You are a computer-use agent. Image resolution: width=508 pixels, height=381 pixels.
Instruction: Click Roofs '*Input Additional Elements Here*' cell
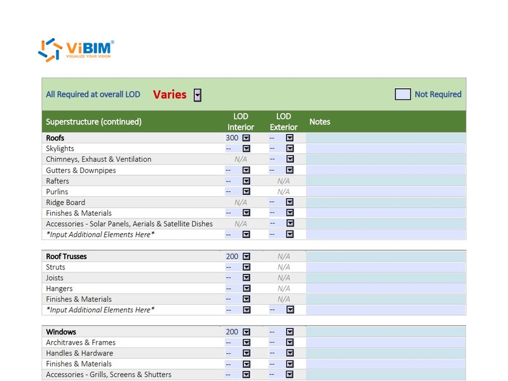coord(100,234)
